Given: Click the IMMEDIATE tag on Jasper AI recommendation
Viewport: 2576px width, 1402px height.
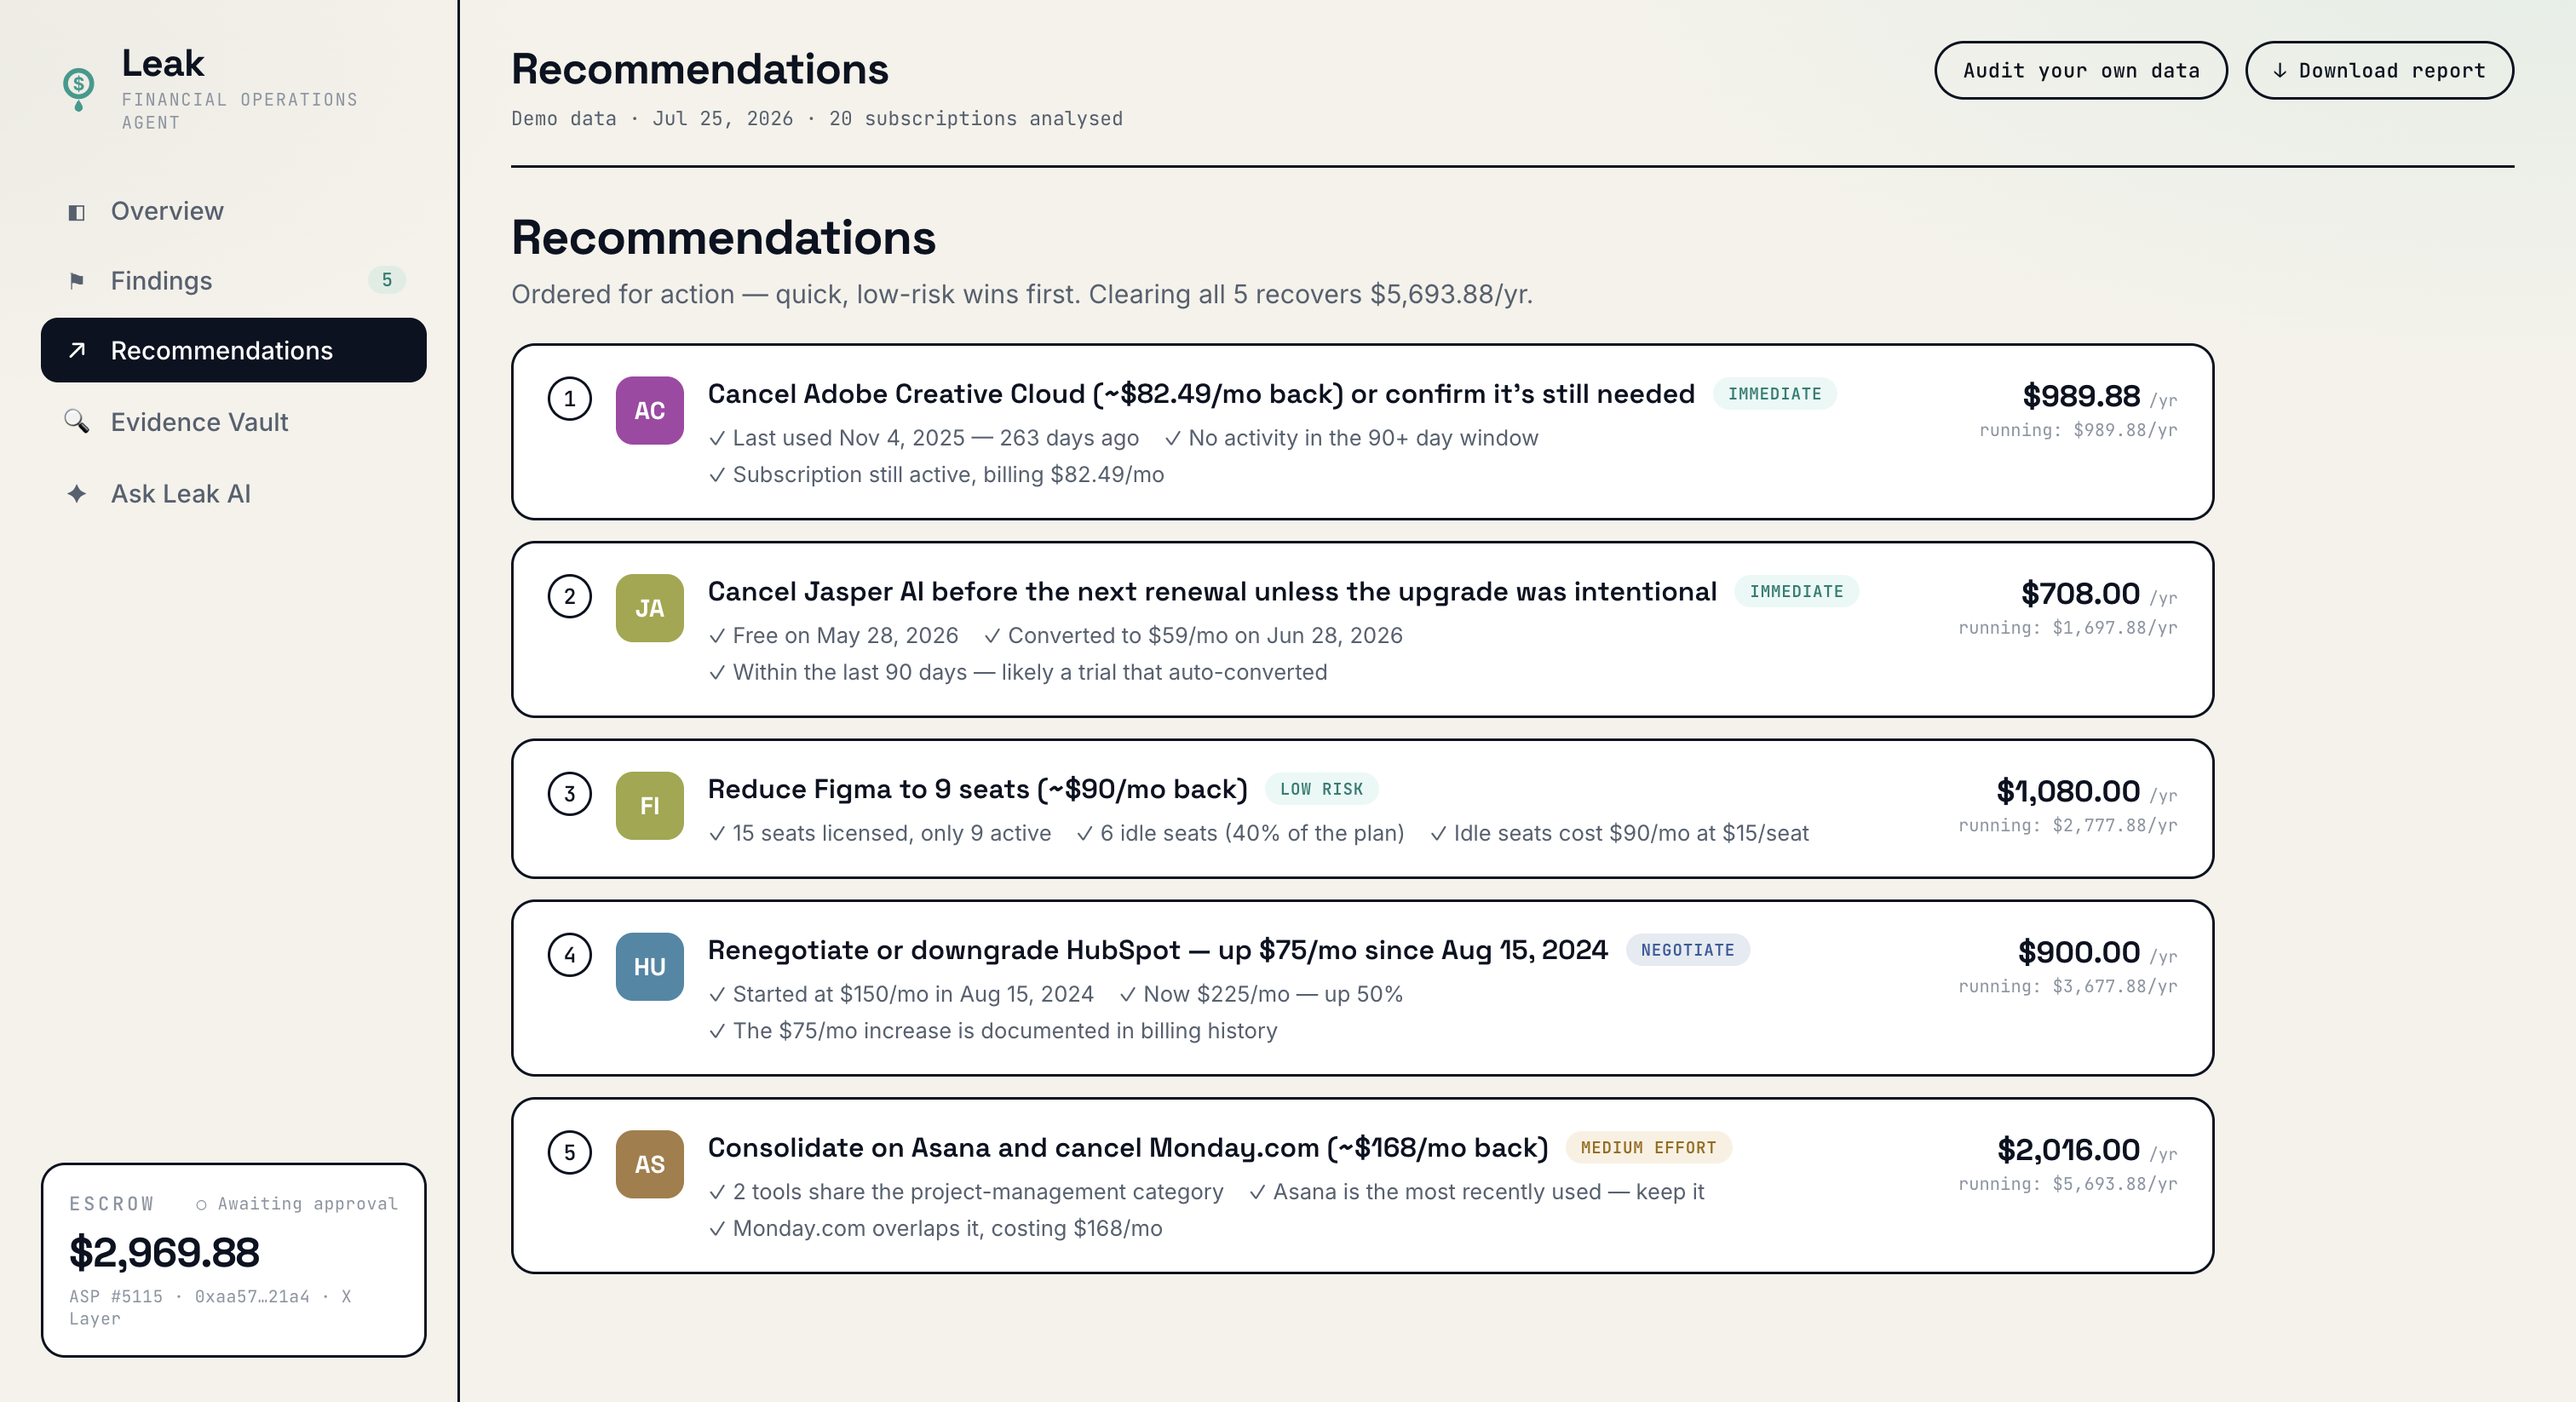Looking at the screenshot, I should 1797,592.
